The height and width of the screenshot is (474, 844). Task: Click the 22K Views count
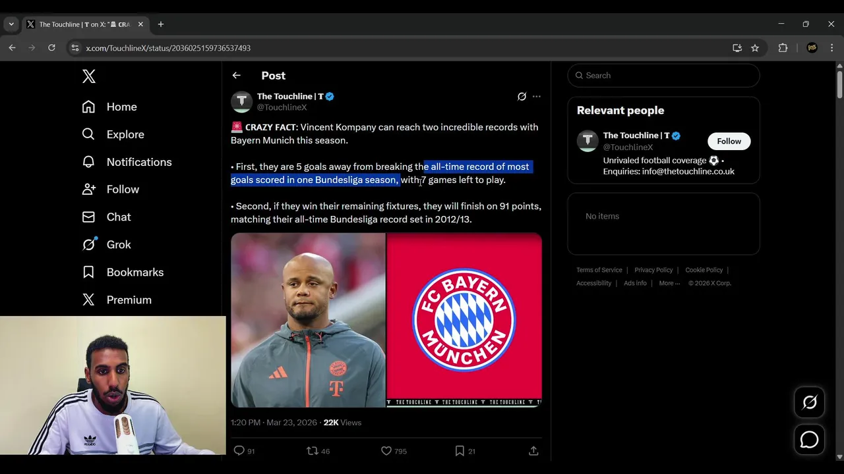(x=342, y=423)
